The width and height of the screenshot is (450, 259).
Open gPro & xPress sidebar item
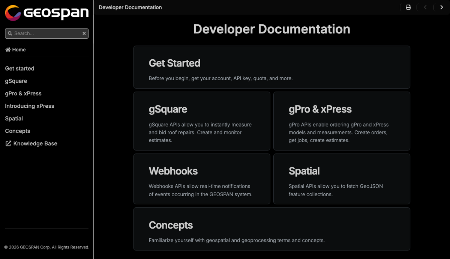(23, 93)
